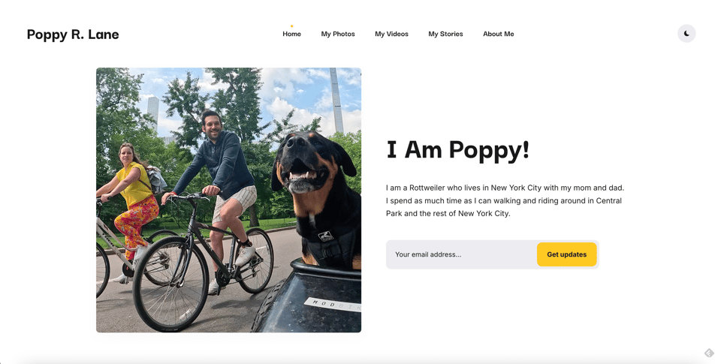Go to the My Photos page

click(x=338, y=34)
